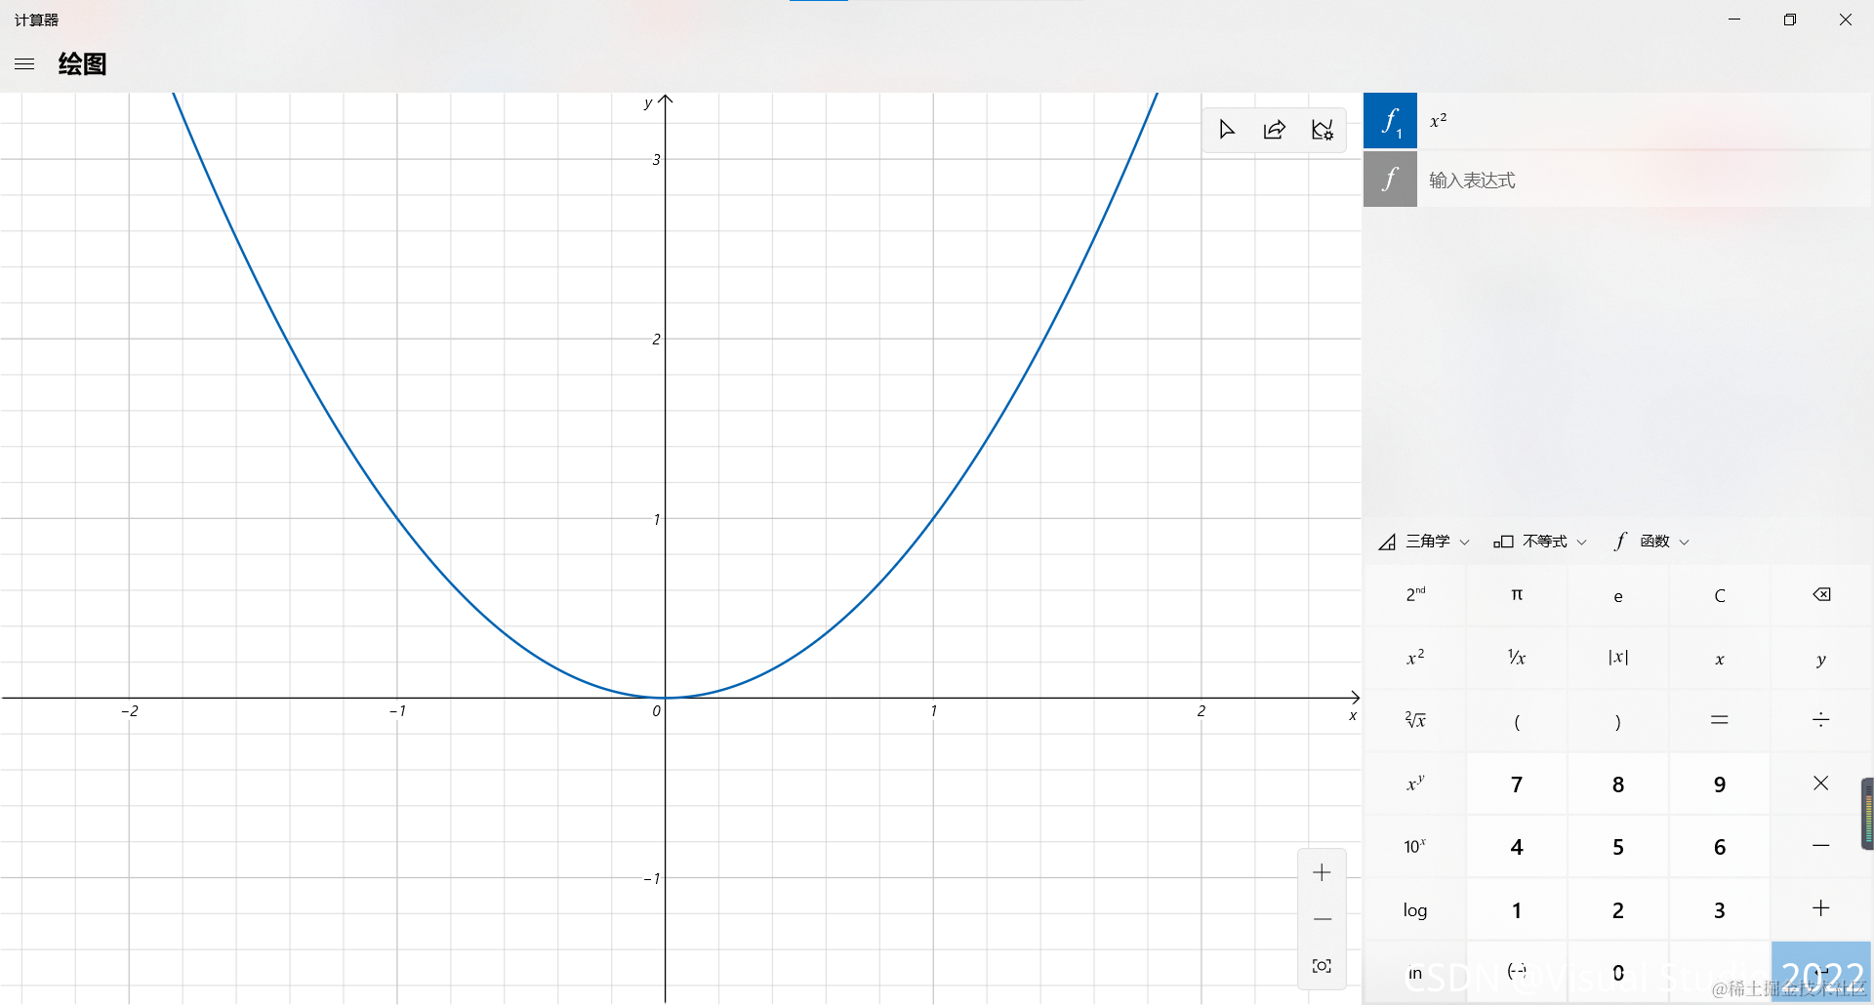Screen dimensions: 1874x1005
Task: Click digit 9 on keypad
Action: 1720,784
